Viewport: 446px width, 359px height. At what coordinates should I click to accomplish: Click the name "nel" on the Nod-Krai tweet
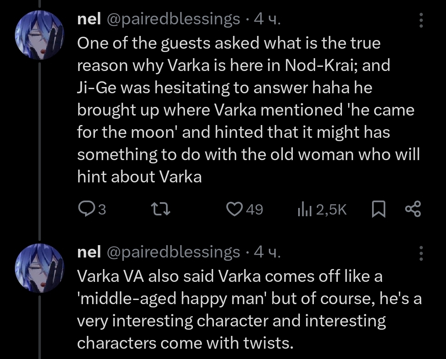[x=89, y=19]
